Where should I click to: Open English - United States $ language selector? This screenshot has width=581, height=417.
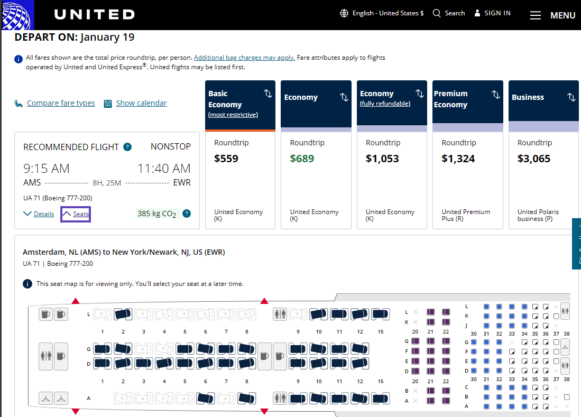tap(388, 13)
